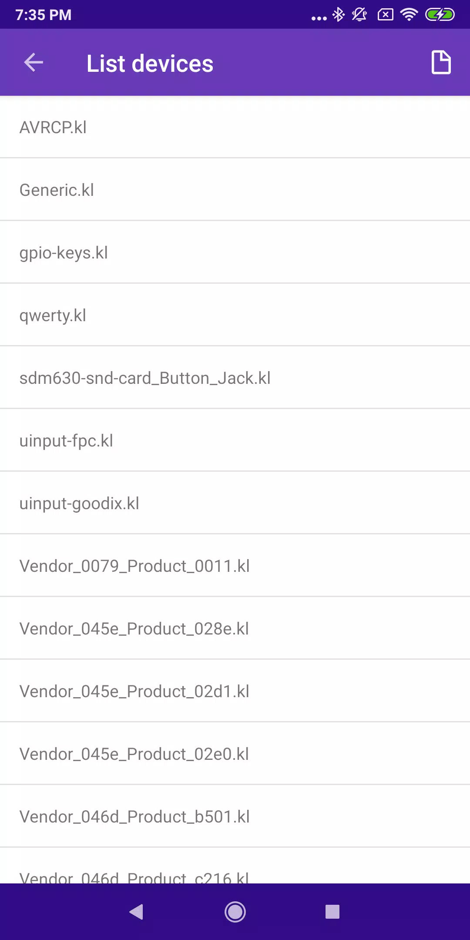Open recent apps with the square button
Viewport: 470px width, 940px height.
pyautogui.click(x=332, y=912)
